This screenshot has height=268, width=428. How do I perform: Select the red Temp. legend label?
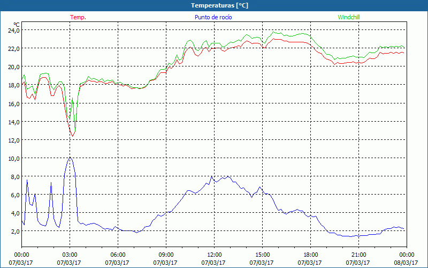coord(78,17)
